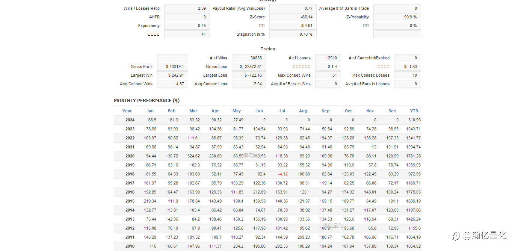Click the # of Cancelled/Expired label
The height and width of the screenshot is (251, 512).
point(369,58)
